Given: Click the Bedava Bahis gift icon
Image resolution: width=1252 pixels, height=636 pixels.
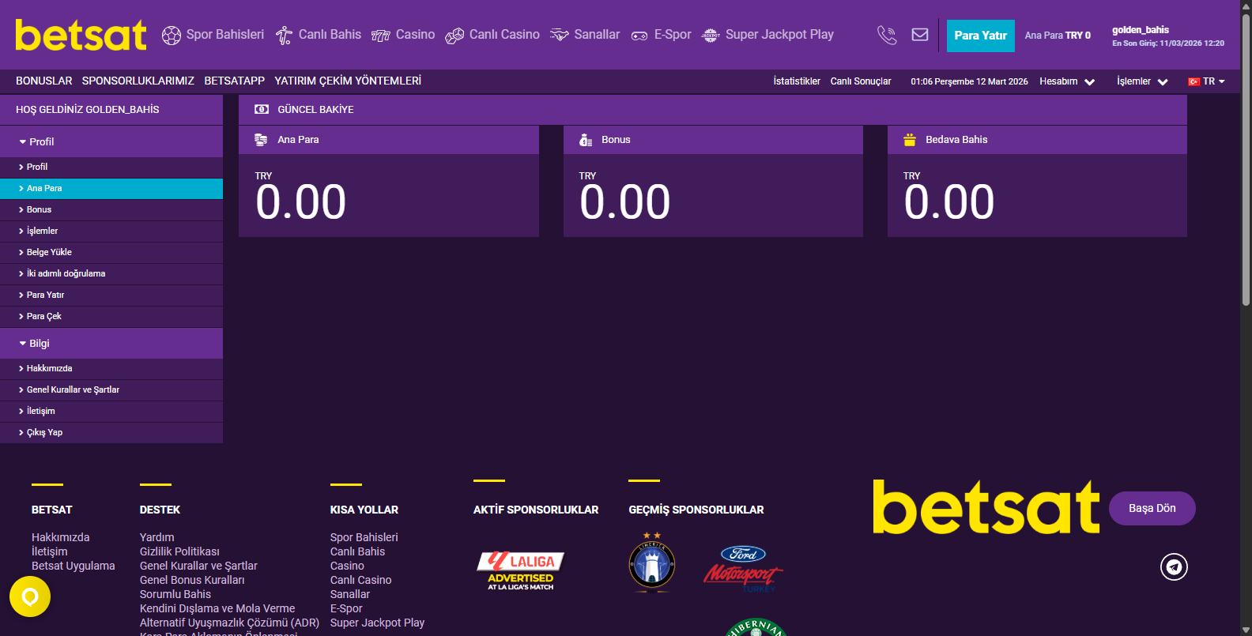Looking at the screenshot, I should (x=910, y=139).
